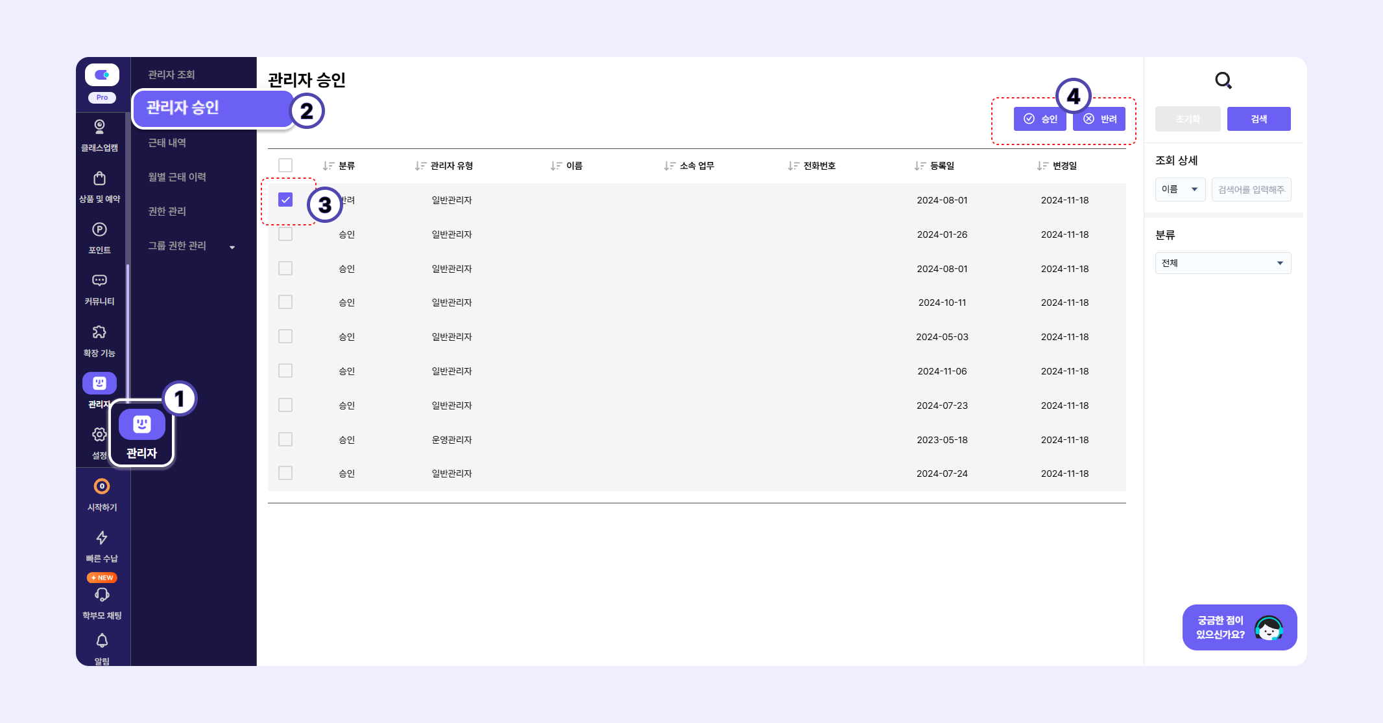Open the 분류 전체 dropdown
This screenshot has width=1383, height=723.
(x=1223, y=263)
